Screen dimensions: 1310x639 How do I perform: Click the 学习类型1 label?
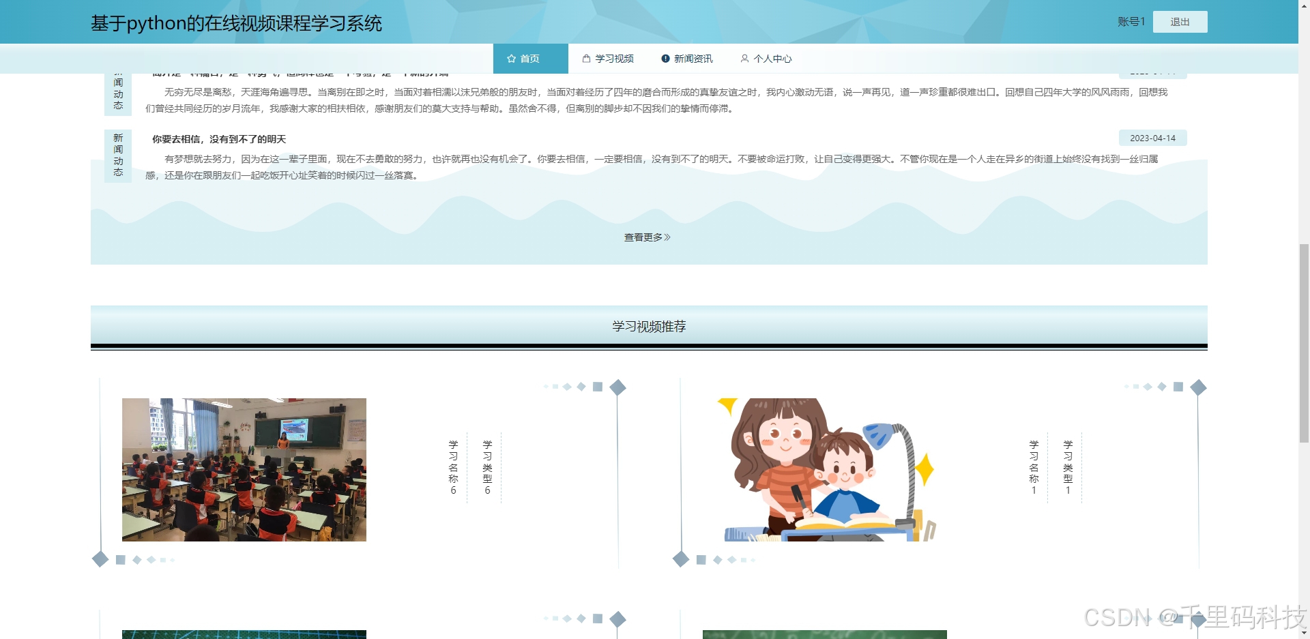point(1068,467)
